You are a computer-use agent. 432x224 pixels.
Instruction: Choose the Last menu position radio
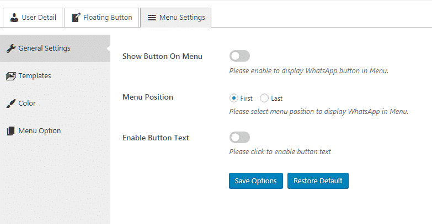pos(264,98)
